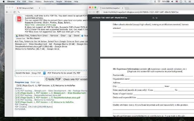
Task: Click forward arrow in PDF viewer window
Action: click(94, 12)
